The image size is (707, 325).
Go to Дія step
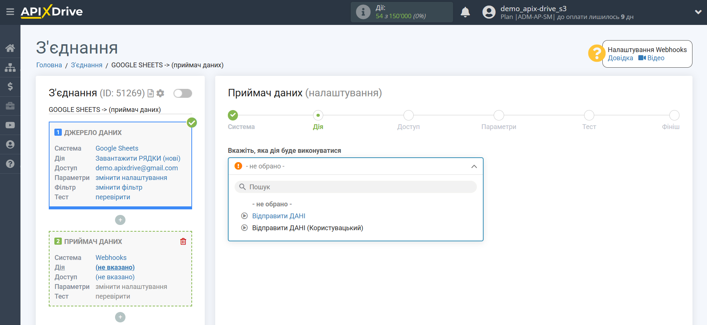[318, 115]
